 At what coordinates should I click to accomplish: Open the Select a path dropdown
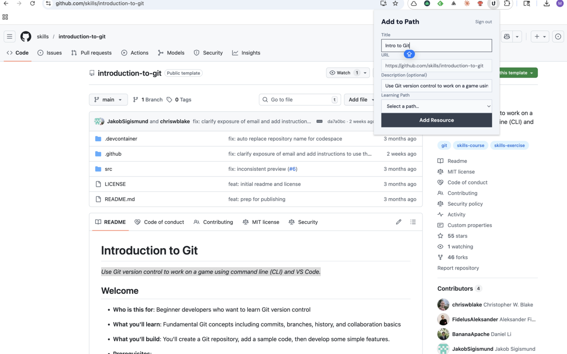436,106
